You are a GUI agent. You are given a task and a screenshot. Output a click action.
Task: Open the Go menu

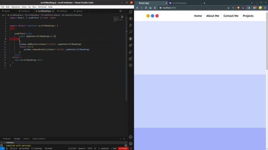point(30,7)
